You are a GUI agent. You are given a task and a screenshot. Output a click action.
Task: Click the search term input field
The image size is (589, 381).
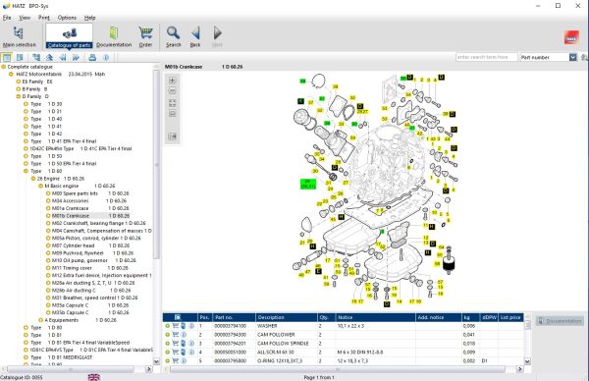[486, 57]
